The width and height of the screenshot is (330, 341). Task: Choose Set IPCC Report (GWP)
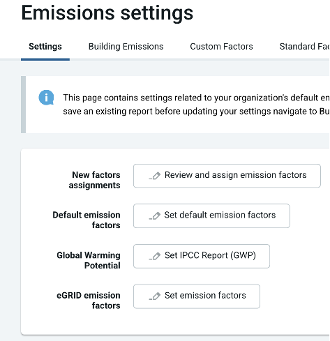pyautogui.click(x=202, y=256)
